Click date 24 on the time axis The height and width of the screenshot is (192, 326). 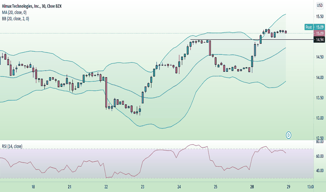[x=179, y=187]
